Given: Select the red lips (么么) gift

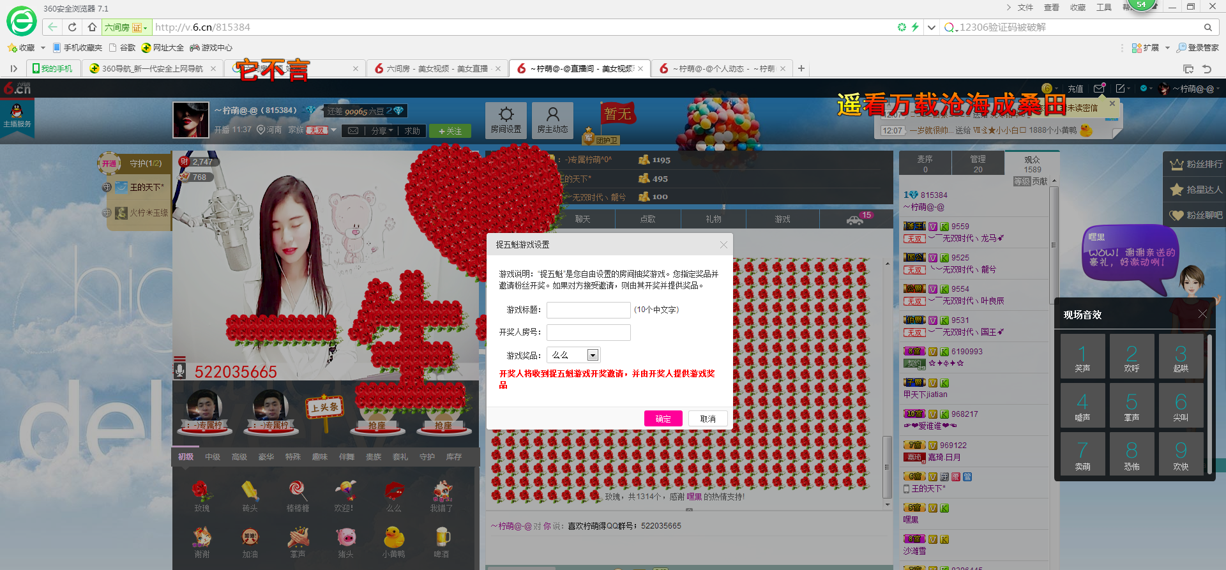Looking at the screenshot, I should click(x=393, y=496).
